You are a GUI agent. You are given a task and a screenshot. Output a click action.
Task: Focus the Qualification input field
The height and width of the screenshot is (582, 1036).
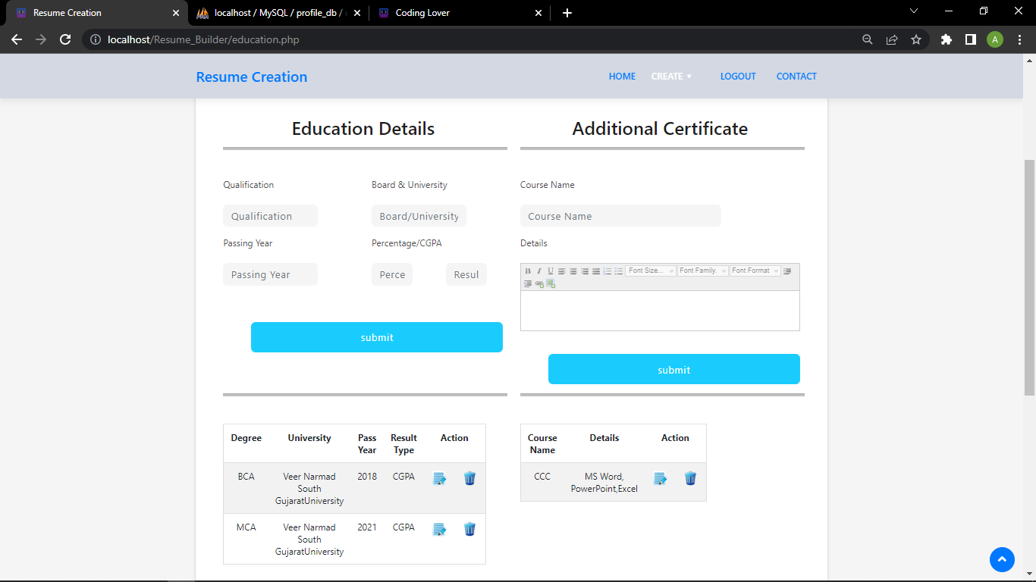click(x=270, y=216)
